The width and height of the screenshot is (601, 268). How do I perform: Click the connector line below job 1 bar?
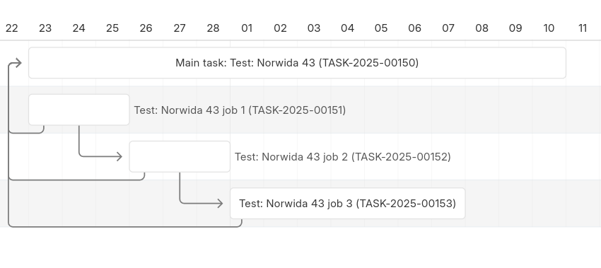coord(26,133)
